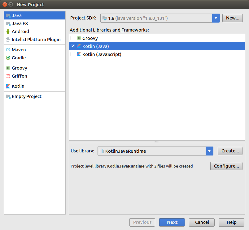
Task: Click the Help button
Action: (x=231, y=222)
